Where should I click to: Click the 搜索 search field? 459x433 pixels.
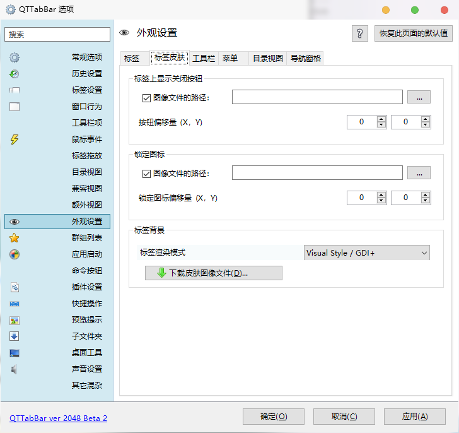[57, 35]
